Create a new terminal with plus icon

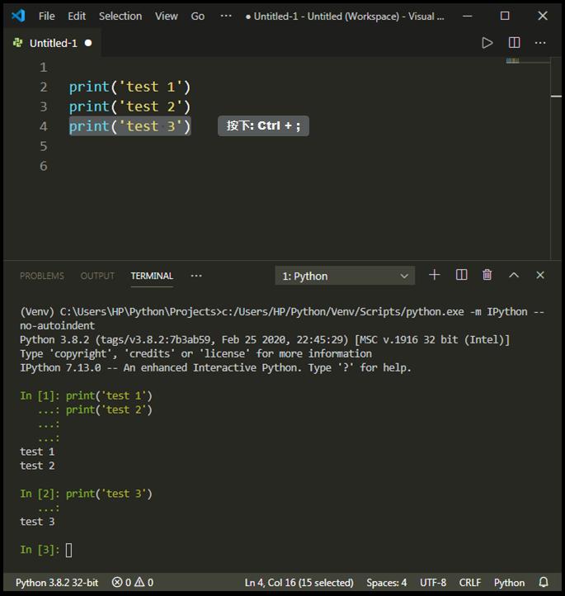tap(435, 275)
